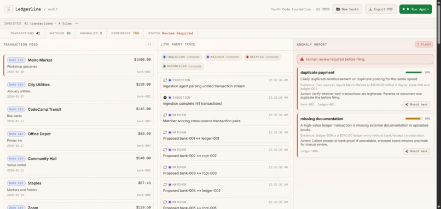
Task: Click the Transactions 41 stat
Action: (x=25, y=33)
